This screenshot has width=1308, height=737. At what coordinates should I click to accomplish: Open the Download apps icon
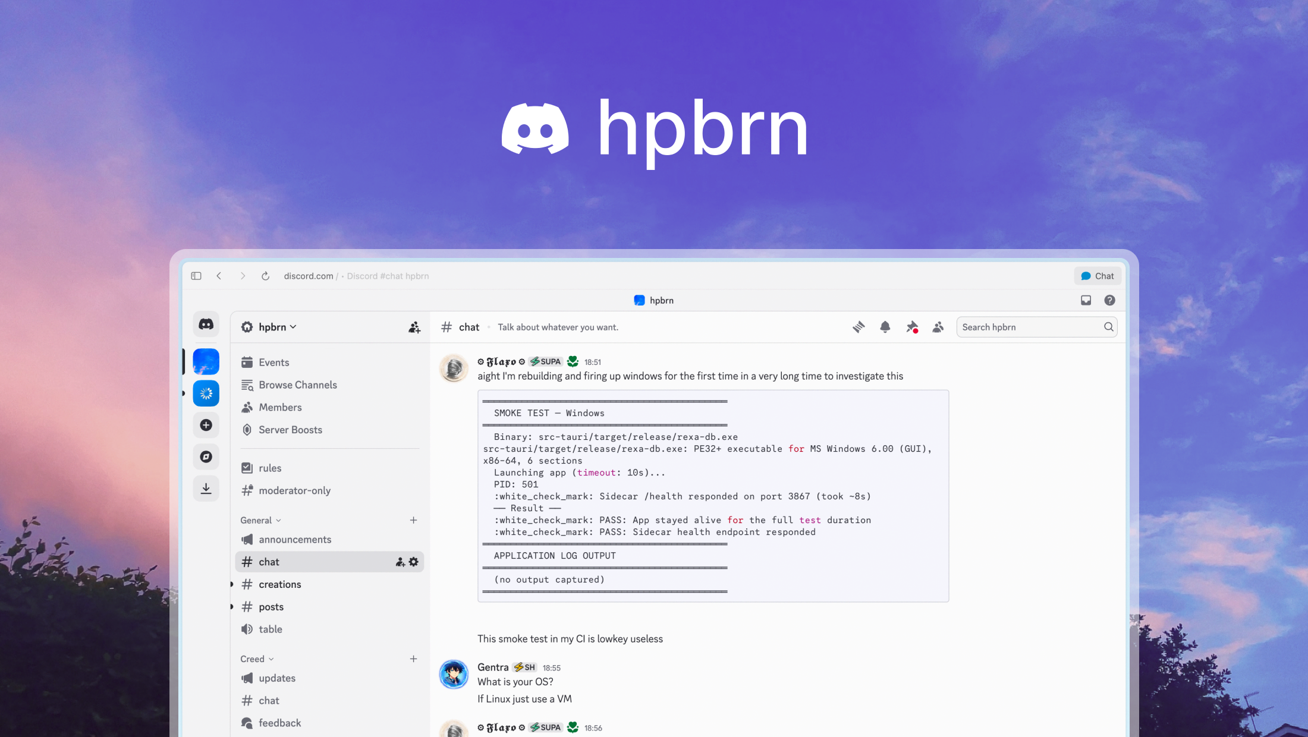click(206, 489)
